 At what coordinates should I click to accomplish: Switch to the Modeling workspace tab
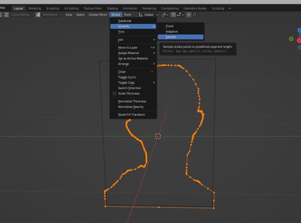tap(34, 9)
